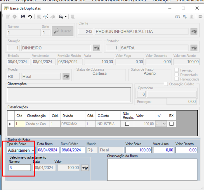Click the Valor Juros field
This screenshot has height=190, width=204.
click(163, 150)
